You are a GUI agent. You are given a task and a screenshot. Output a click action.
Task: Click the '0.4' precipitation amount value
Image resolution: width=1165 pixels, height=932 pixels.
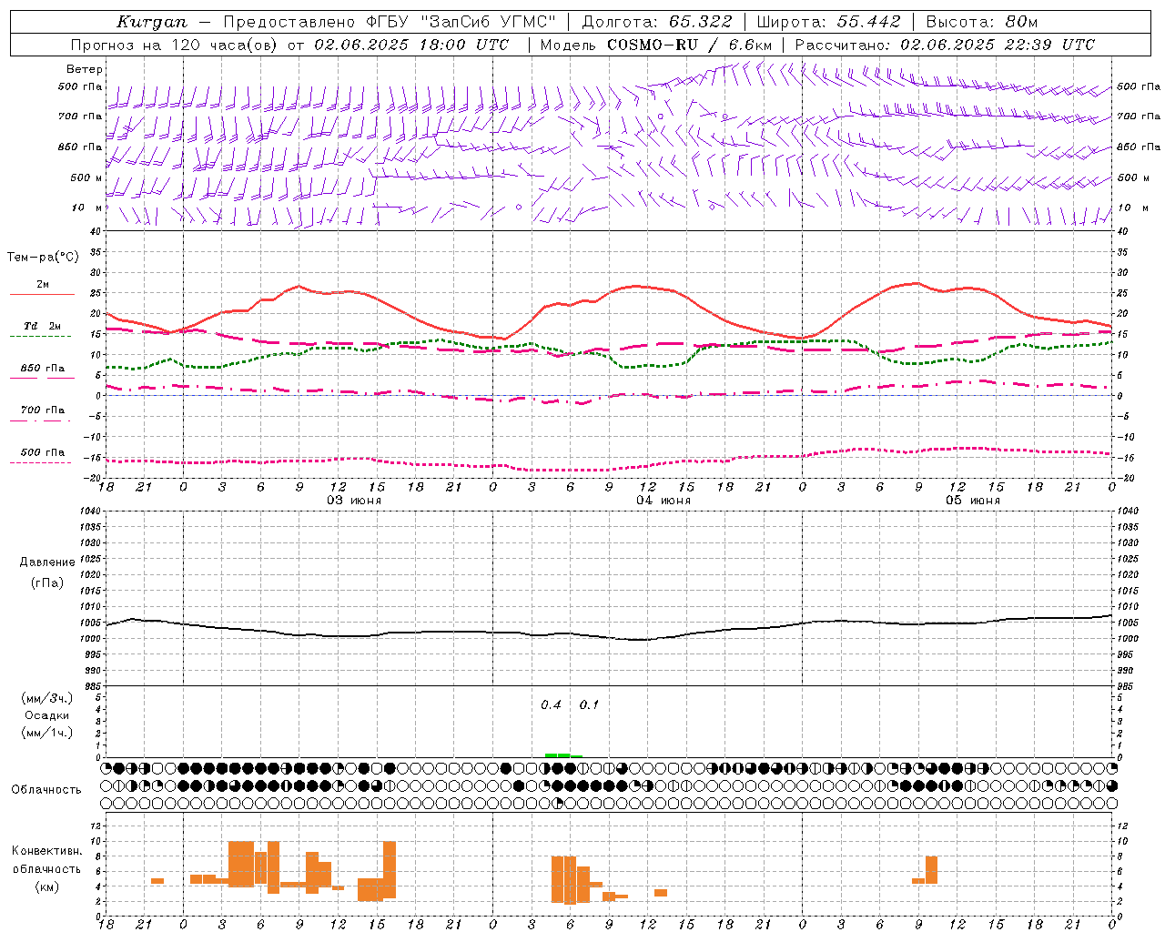coord(551,705)
